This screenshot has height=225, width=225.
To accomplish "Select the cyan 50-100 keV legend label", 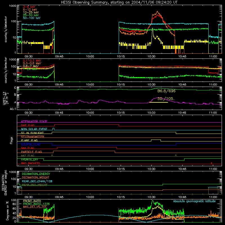I will pos(32,18).
